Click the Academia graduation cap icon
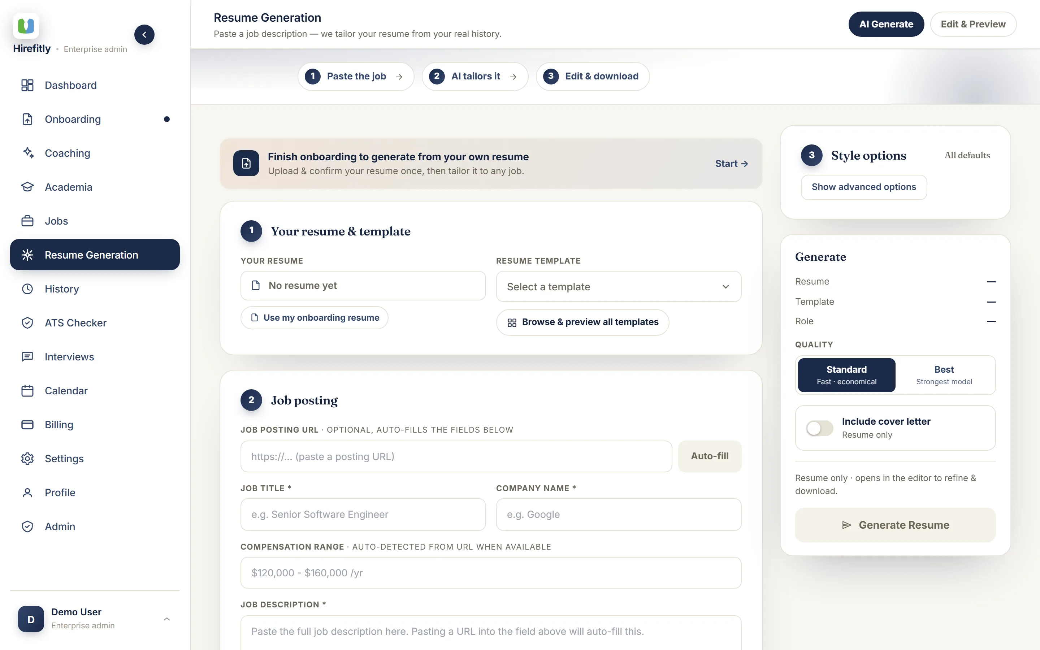This screenshot has height=650, width=1040. coord(27,187)
